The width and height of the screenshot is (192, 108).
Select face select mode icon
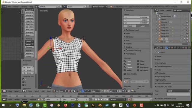(107, 91)
